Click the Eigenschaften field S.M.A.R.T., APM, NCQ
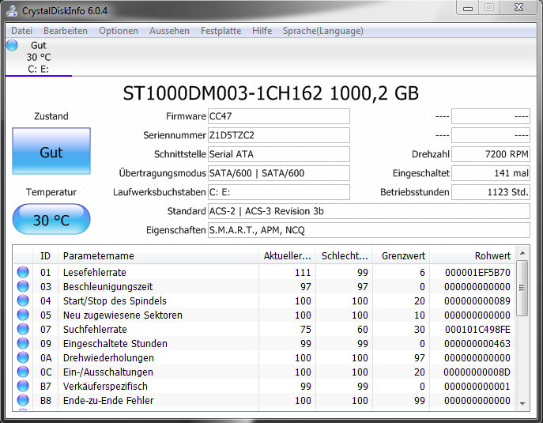543x423 pixels. tap(369, 230)
